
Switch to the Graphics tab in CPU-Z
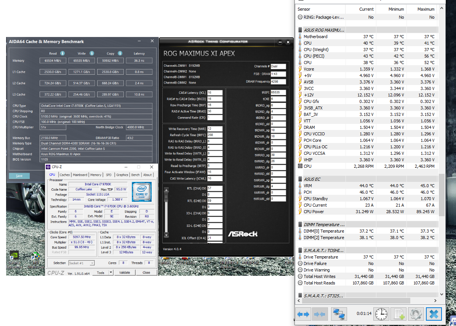click(x=122, y=175)
